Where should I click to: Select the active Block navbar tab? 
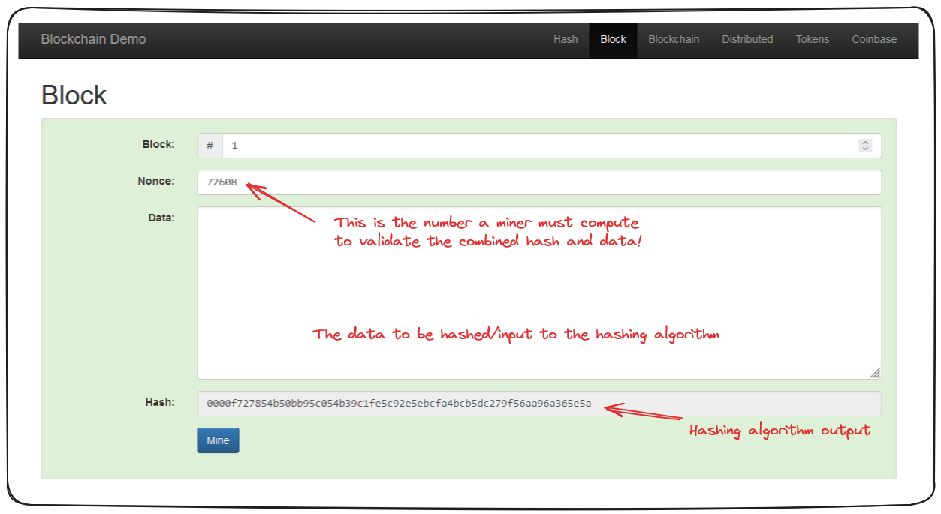[x=613, y=39]
